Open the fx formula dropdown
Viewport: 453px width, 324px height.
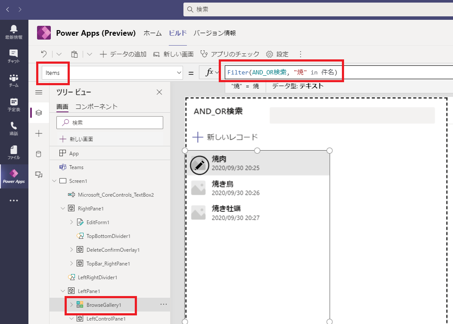[217, 72]
